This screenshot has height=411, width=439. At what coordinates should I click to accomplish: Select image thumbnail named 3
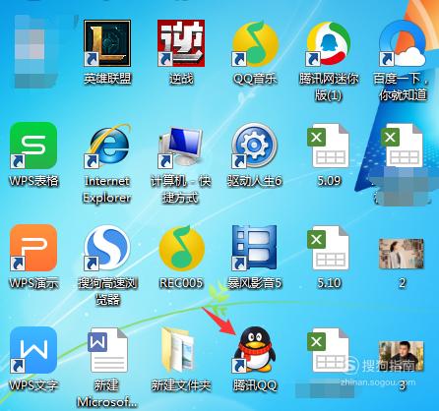coord(402,356)
